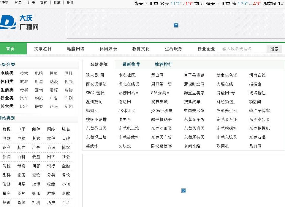The width and height of the screenshot is (285, 207).
Task: Select 教育文化 in the navigation bar
Action: click(x=141, y=49)
